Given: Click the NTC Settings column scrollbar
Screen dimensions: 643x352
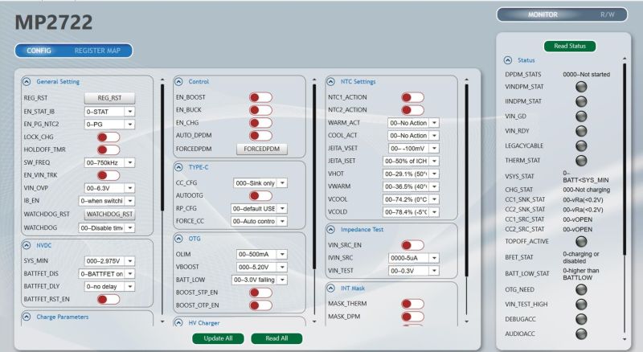Looking at the screenshot, I should tap(467, 180).
